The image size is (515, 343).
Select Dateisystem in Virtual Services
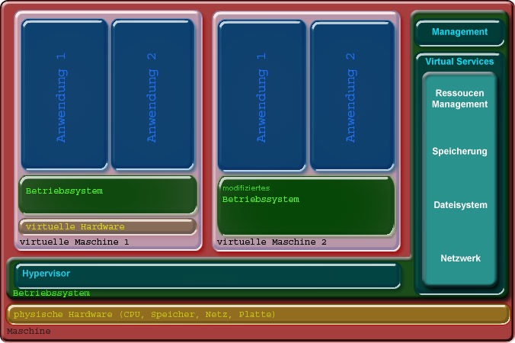(x=459, y=205)
